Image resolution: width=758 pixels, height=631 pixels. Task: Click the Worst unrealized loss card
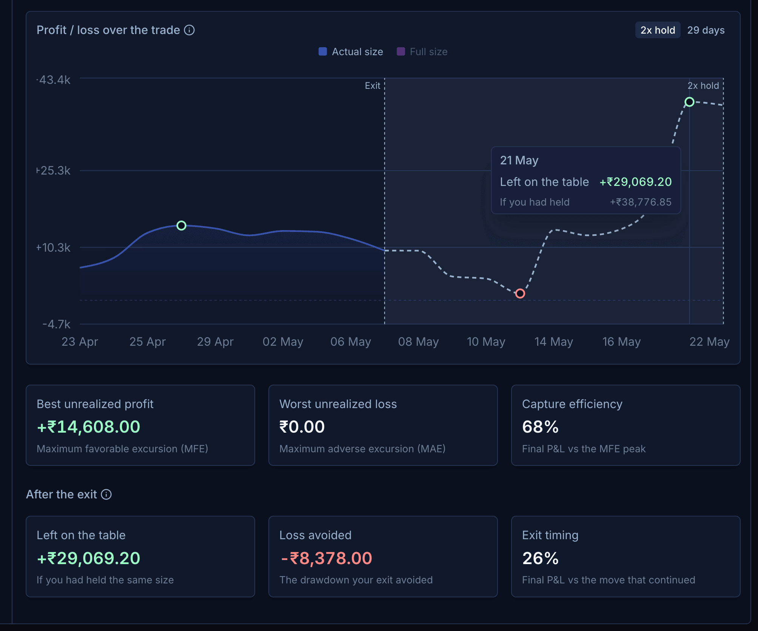383,425
